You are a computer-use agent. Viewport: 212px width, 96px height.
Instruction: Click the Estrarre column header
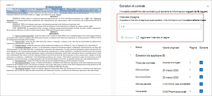tap(204, 48)
